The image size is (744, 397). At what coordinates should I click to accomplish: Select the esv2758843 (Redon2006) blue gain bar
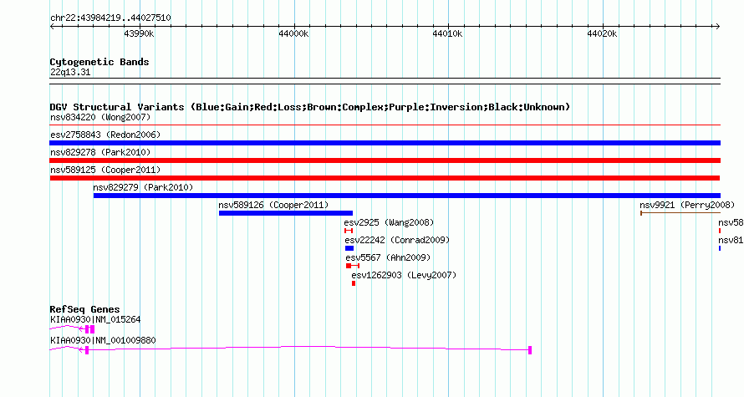coord(385,143)
